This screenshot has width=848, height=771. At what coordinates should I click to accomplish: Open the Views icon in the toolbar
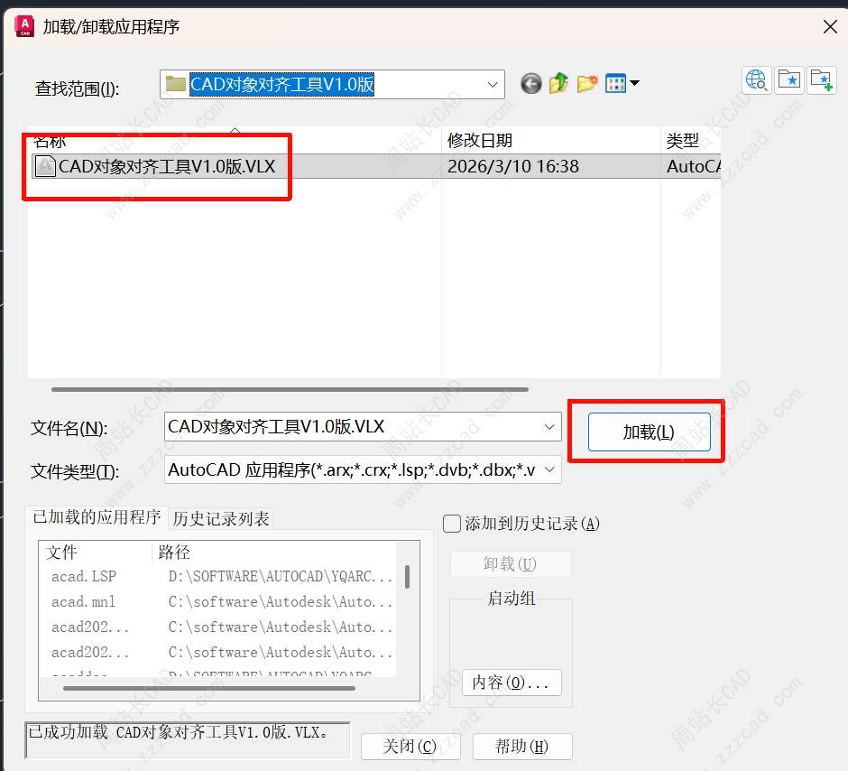click(x=617, y=83)
